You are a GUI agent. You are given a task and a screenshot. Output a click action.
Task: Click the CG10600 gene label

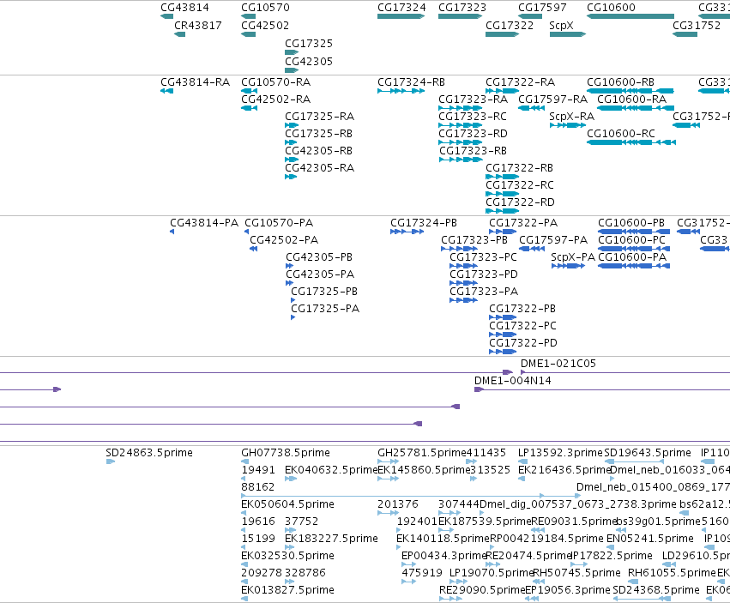[611, 8]
